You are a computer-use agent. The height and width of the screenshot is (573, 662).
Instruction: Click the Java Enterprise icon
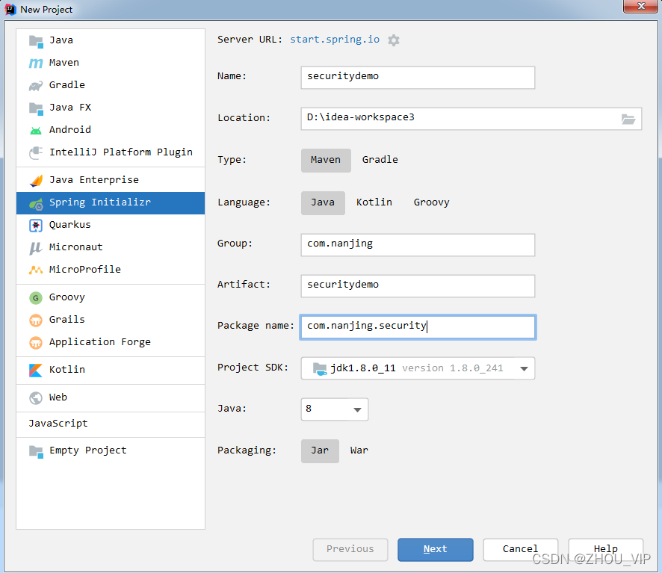[36, 180]
